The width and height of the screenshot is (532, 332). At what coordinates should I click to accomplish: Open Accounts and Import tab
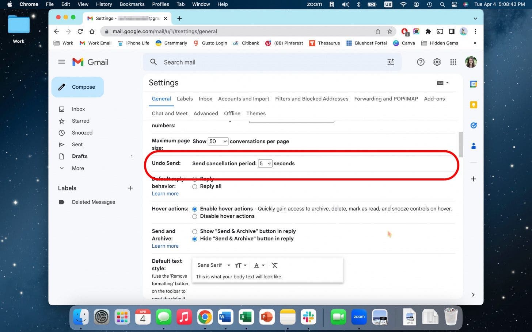coord(244,99)
